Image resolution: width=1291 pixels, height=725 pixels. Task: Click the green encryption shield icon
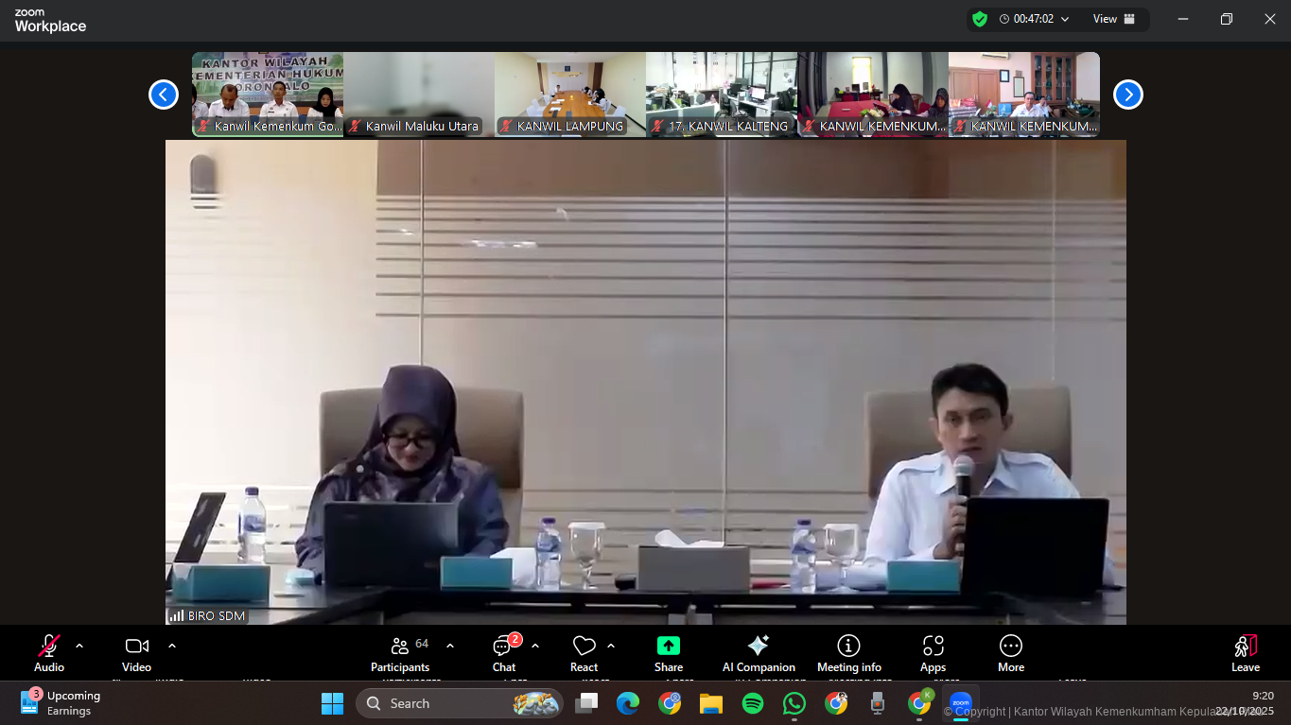click(x=980, y=18)
